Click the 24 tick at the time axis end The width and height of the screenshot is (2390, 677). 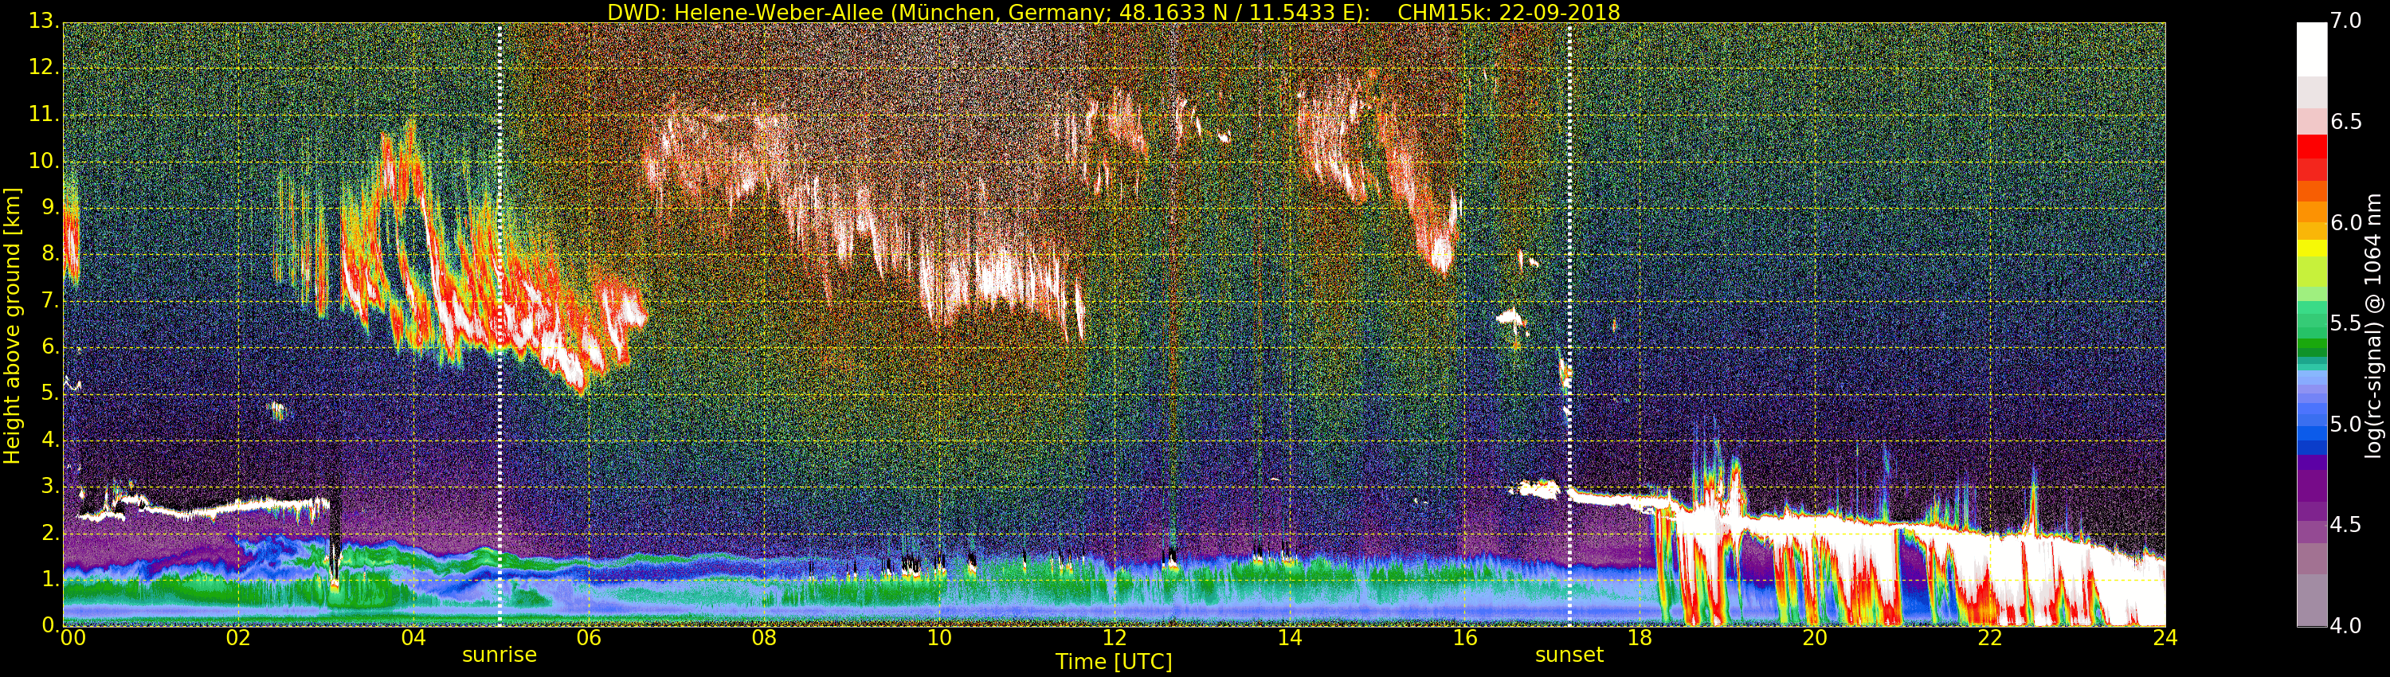tap(2165, 638)
